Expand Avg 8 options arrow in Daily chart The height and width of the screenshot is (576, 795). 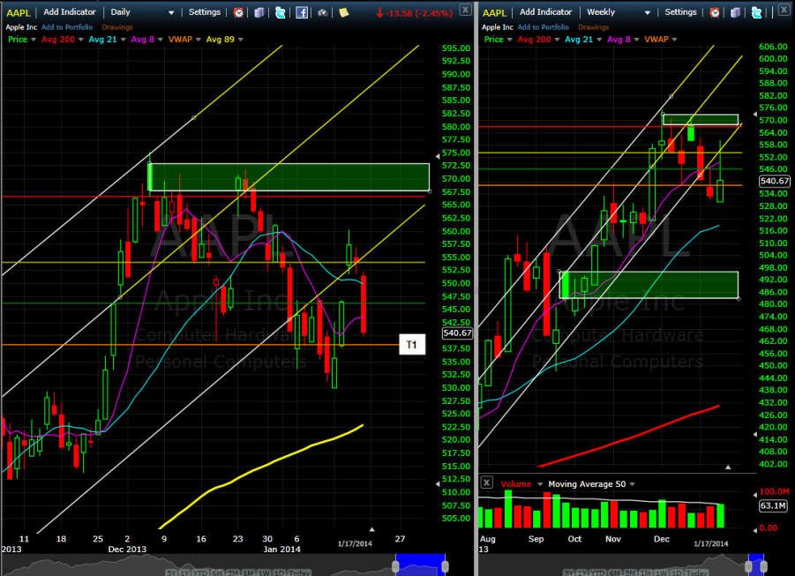coord(161,40)
